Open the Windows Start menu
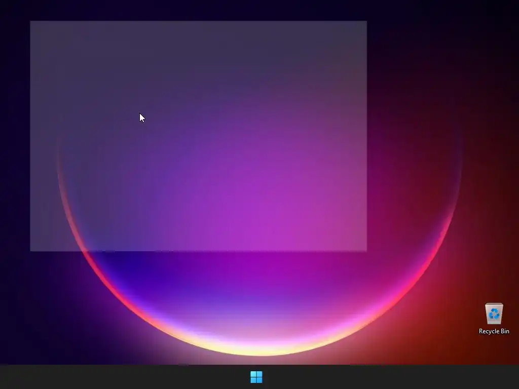519x389 pixels. point(256,377)
